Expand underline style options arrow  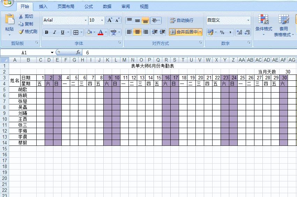68,32
